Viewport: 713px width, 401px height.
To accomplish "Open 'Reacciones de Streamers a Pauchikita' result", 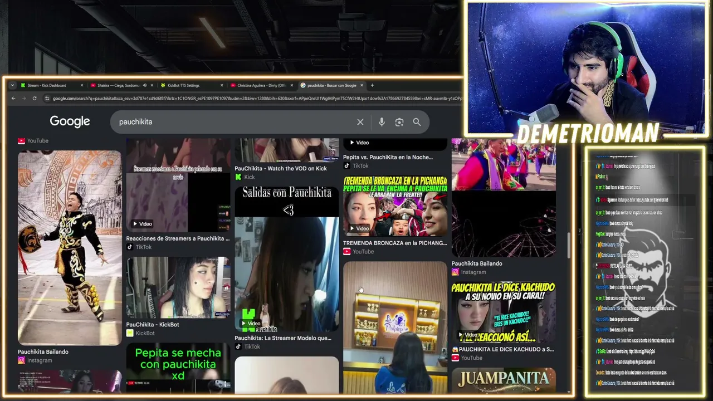I will (x=178, y=238).
